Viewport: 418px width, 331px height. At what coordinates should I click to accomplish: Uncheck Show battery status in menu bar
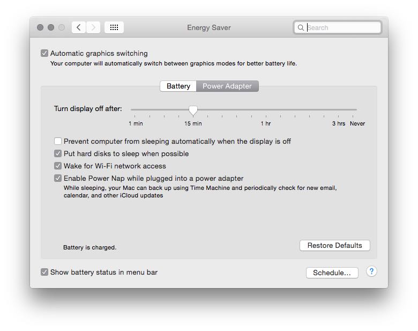pos(44,272)
